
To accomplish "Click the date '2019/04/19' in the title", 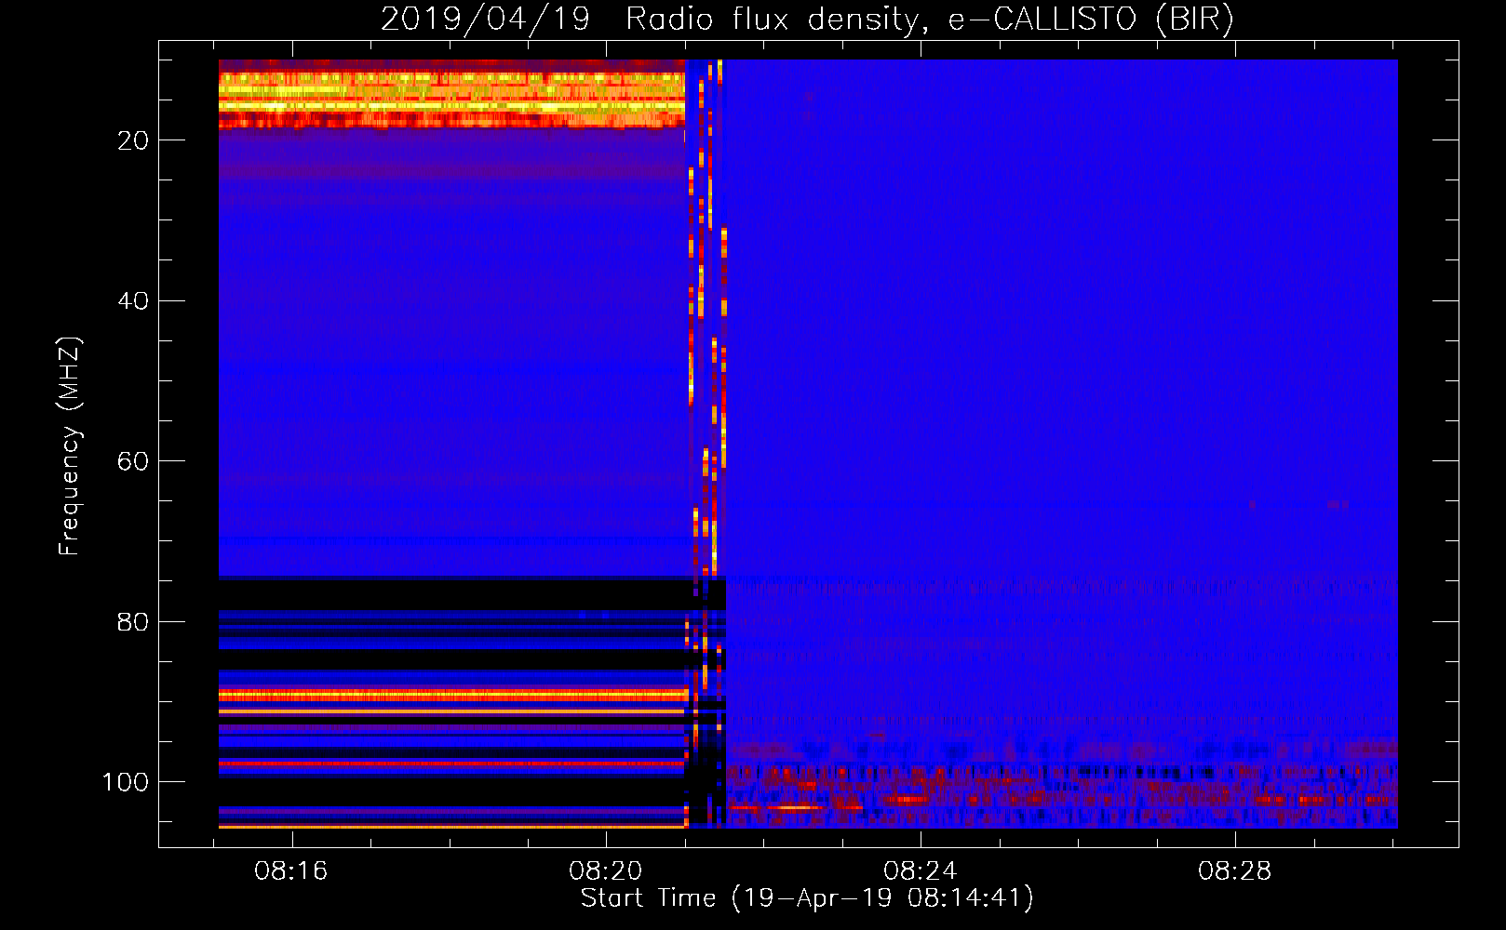I will pyautogui.click(x=485, y=19).
